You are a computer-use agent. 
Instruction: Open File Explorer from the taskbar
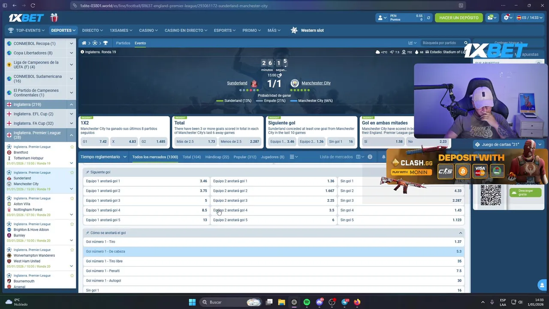pyautogui.click(x=281, y=302)
